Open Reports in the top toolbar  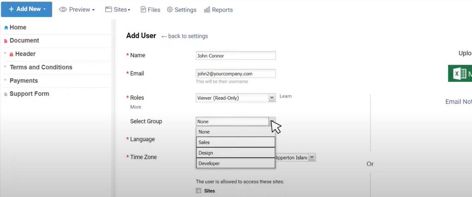218,10
